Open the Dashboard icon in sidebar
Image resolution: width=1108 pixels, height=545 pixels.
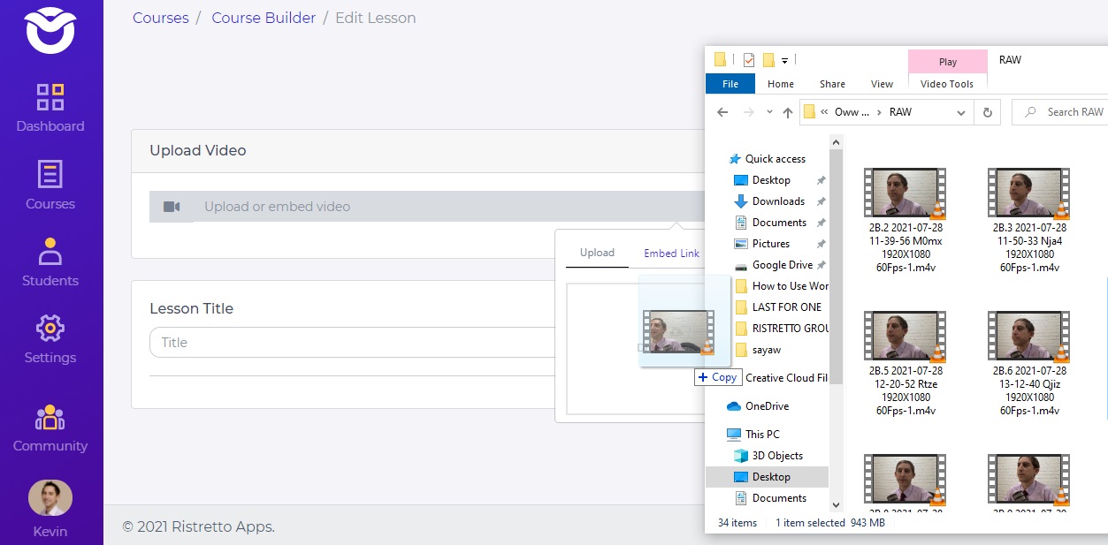[50, 96]
